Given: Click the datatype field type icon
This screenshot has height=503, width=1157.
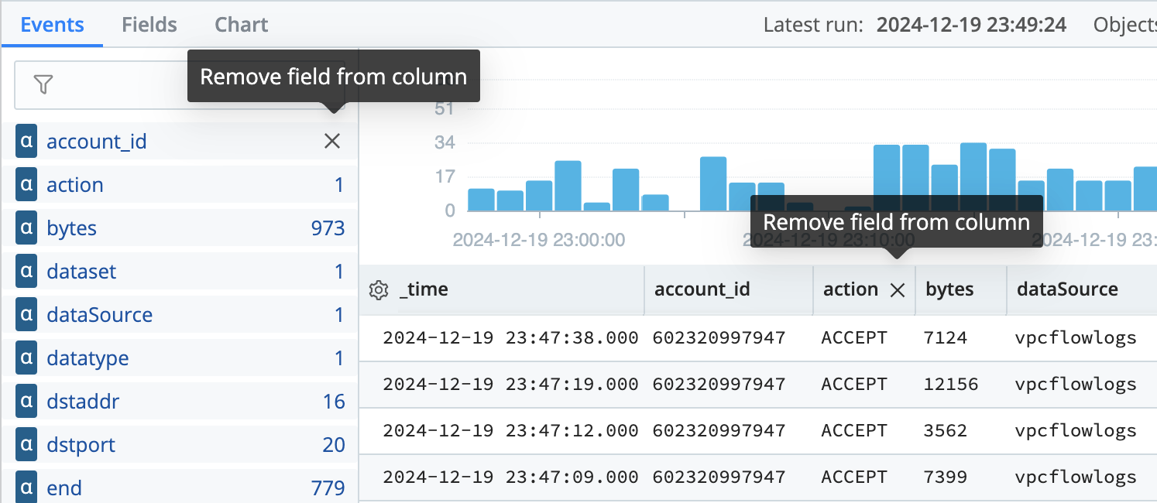Looking at the screenshot, I should pyautogui.click(x=26, y=358).
